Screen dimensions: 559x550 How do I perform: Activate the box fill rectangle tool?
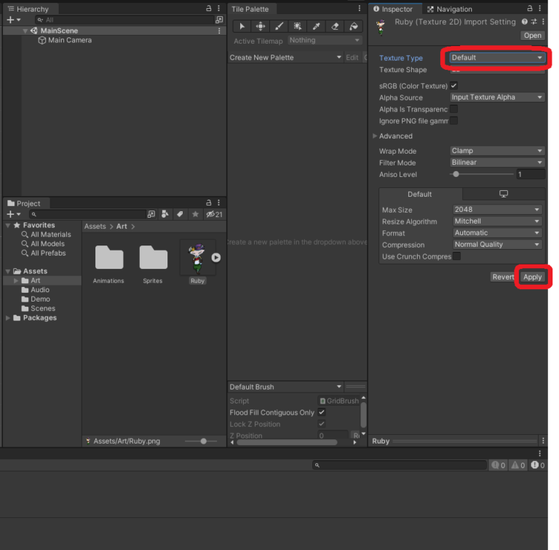[298, 26]
